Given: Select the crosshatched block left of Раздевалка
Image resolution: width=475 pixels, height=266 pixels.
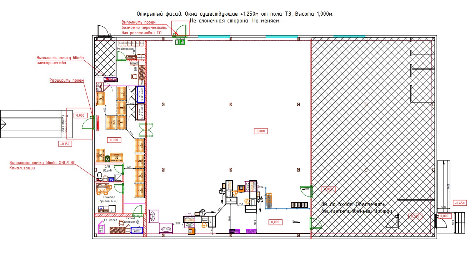Looking at the screenshot, I should pos(105,57).
